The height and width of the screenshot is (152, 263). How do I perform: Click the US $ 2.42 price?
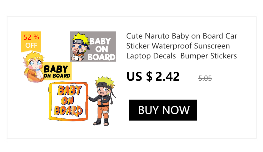click(x=153, y=77)
